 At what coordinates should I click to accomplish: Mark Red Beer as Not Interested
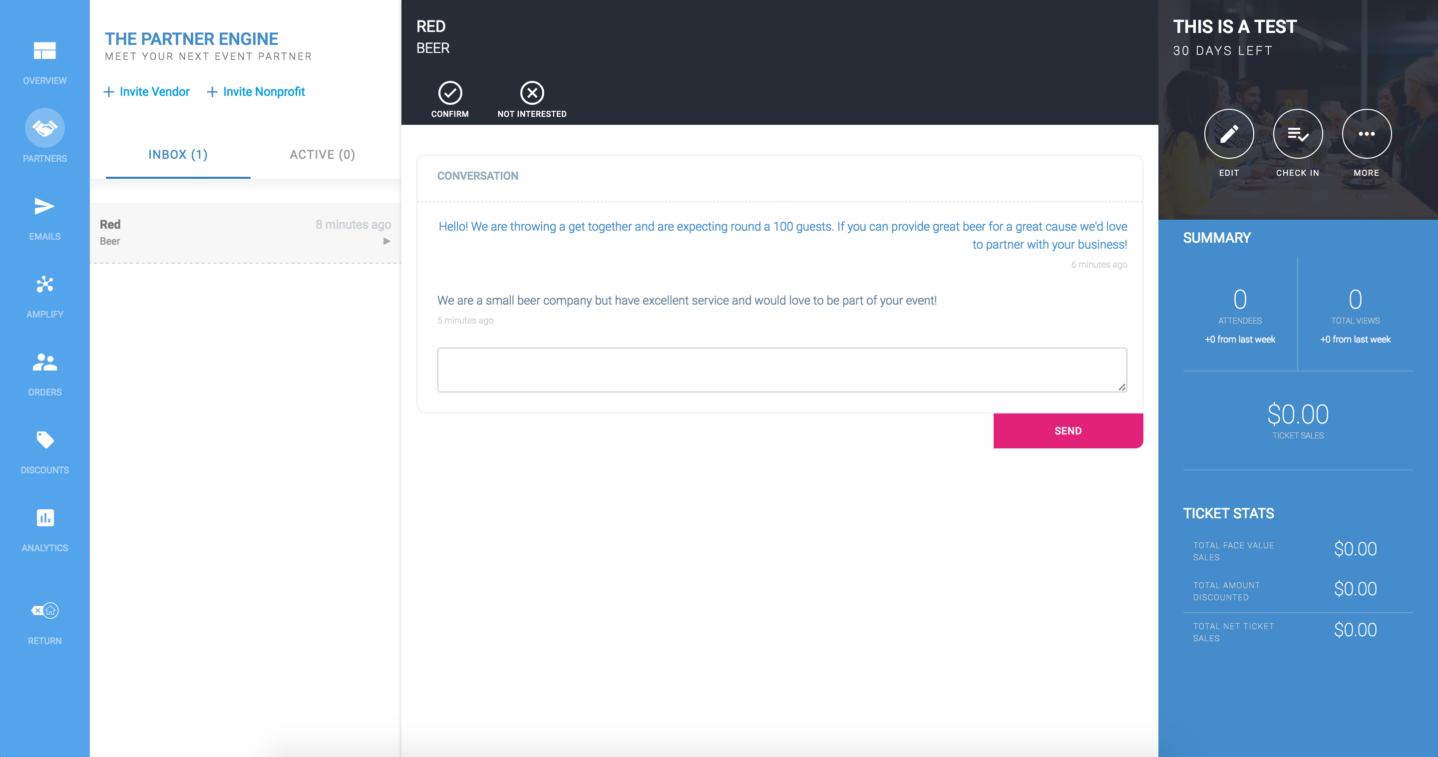coord(532,93)
